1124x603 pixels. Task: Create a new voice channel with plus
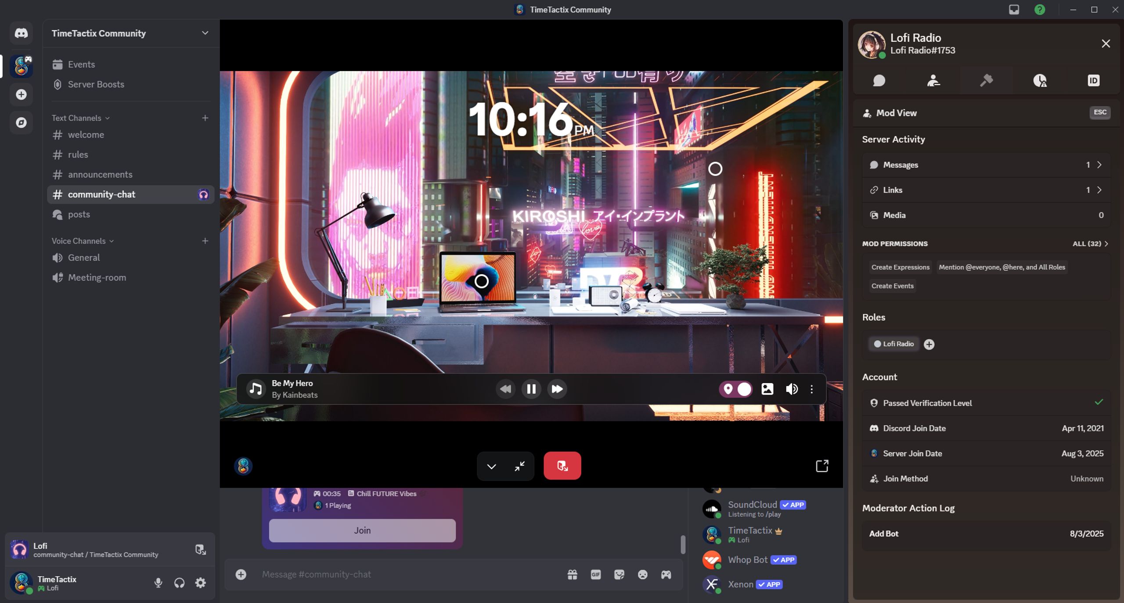point(205,240)
